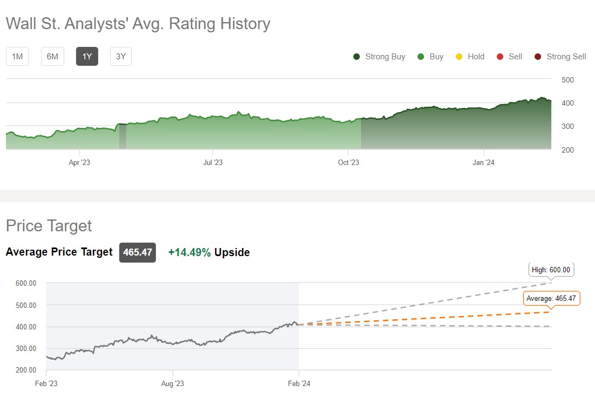Select the Jan '24 axis marker
The height and width of the screenshot is (399, 595).
[x=483, y=162]
